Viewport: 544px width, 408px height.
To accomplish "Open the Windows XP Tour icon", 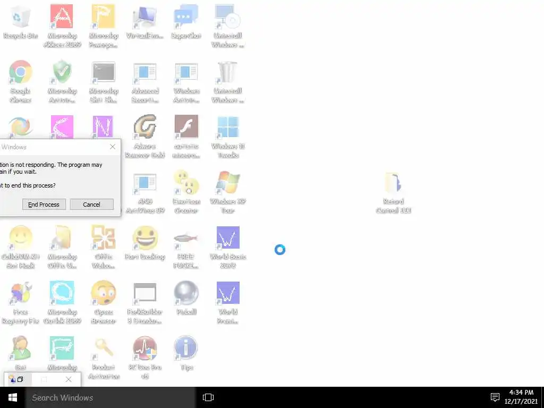I will 227,191.
